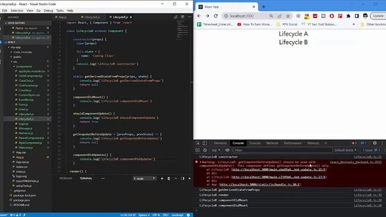The width and height of the screenshot is (386, 217).
Task: Click the console Filter input
Action: point(282,150)
